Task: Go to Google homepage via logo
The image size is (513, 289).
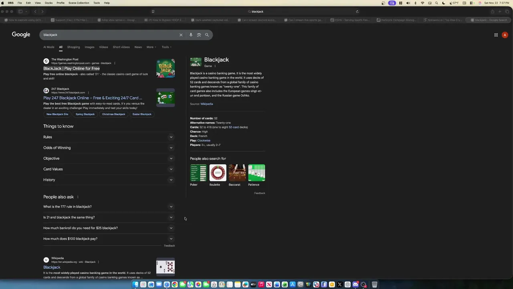Action: click(21, 35)
